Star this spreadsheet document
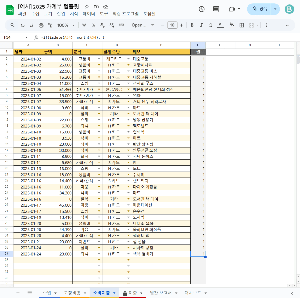The image size is (300, 298). (x=87, y=7)
